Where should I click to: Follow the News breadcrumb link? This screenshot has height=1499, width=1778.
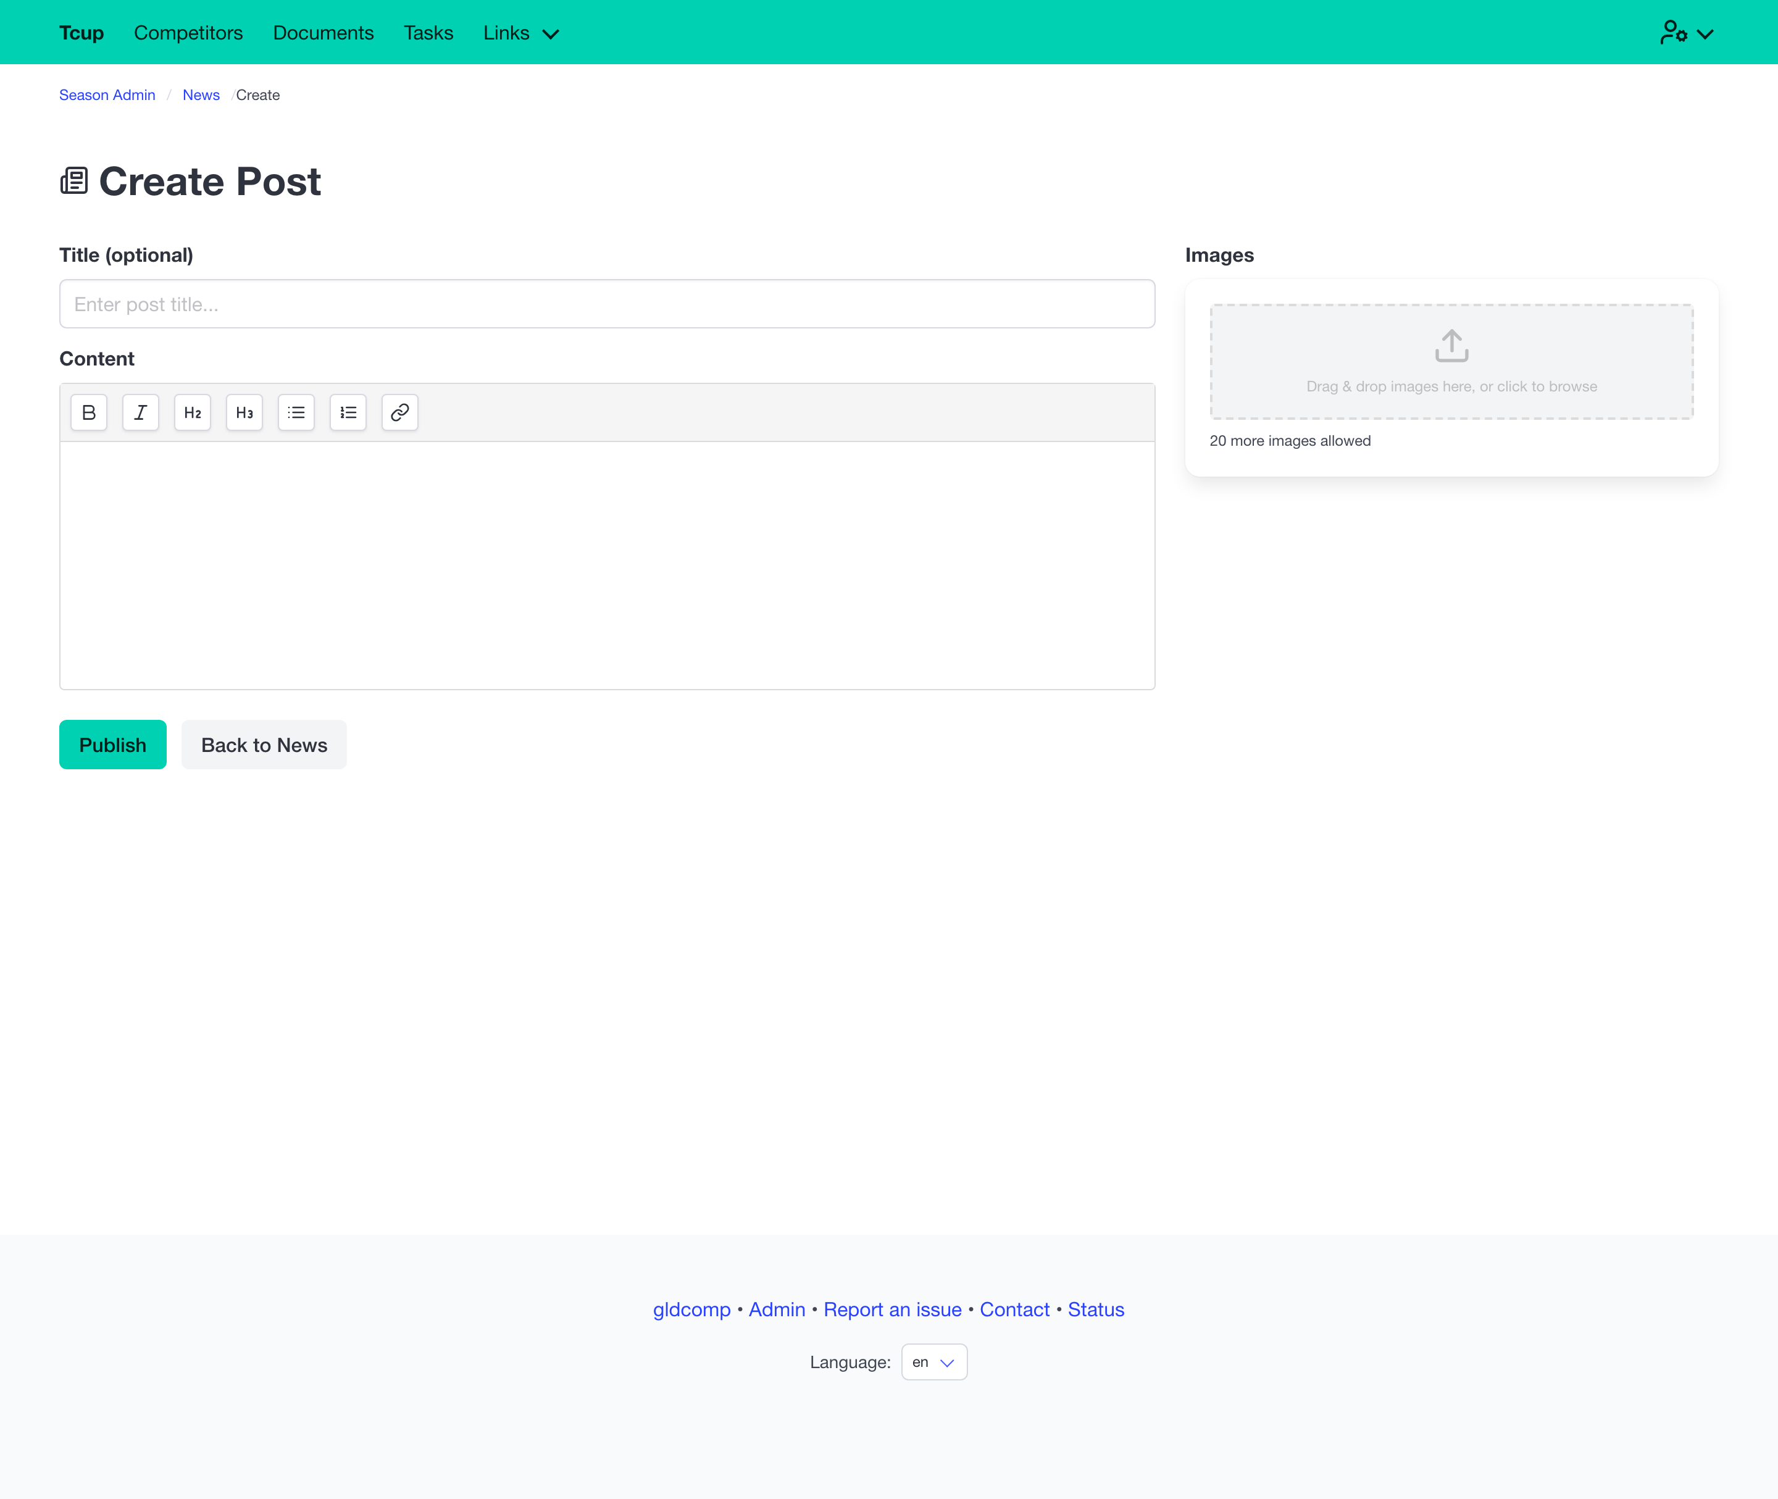[x=201, y=95]
